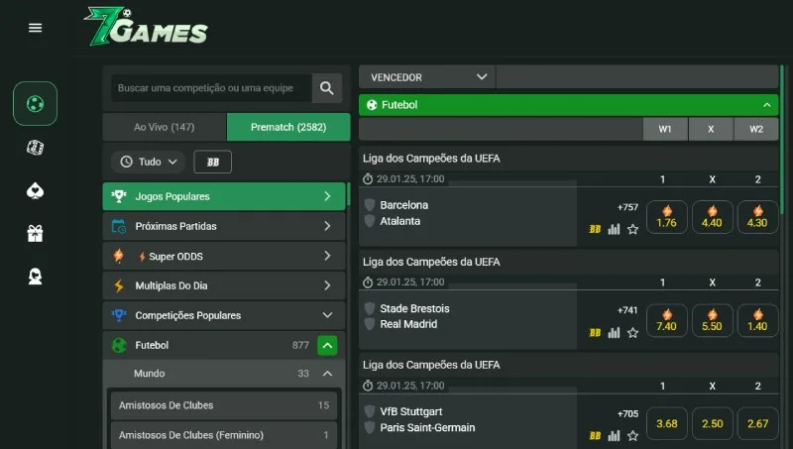
Task: Select the W1 column header
Action: (x=665, y=129)
